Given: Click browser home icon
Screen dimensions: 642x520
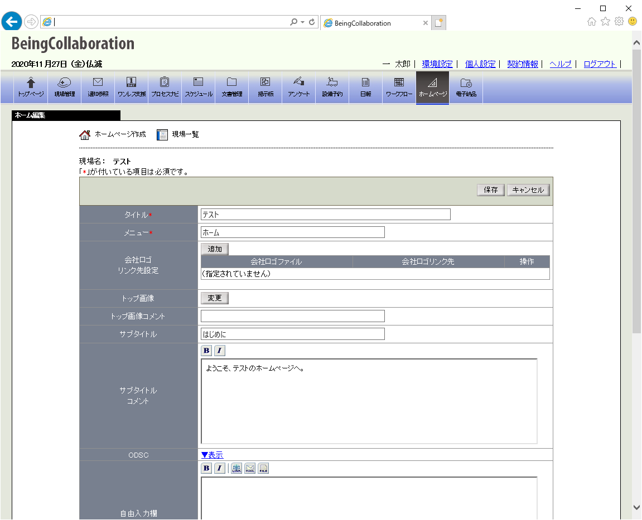Looking at the screenshot, I should point(592,21).
